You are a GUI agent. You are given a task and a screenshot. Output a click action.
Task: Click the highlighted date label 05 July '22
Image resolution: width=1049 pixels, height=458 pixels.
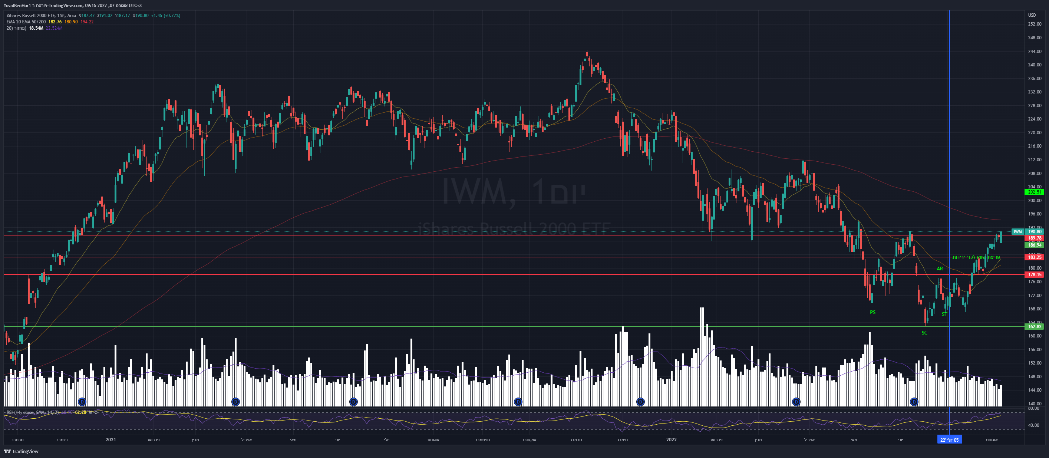(x=949, y=440)
